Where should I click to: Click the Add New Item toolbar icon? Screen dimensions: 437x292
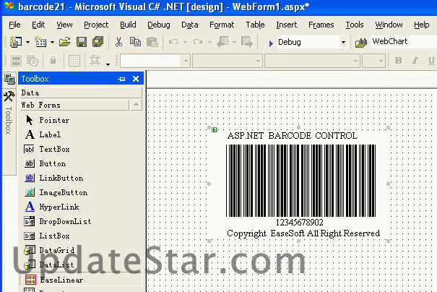(40, 42)
